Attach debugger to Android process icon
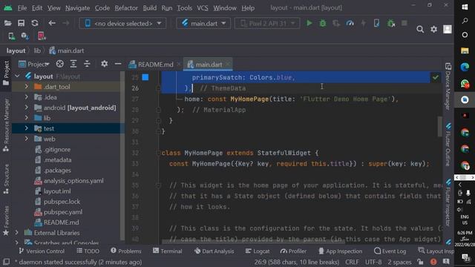 pyautogui.click(x=391, y=23)
